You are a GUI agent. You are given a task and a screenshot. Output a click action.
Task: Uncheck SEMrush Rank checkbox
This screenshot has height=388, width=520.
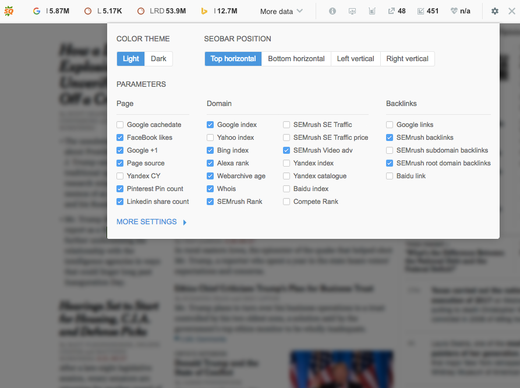(210, 202)
